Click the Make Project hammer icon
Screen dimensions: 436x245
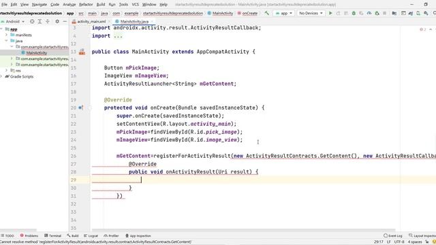coord(266,13)
